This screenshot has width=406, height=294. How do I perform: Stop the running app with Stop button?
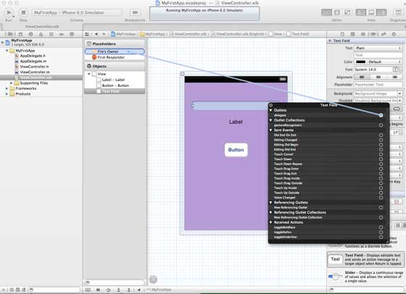tap(23, 12)
